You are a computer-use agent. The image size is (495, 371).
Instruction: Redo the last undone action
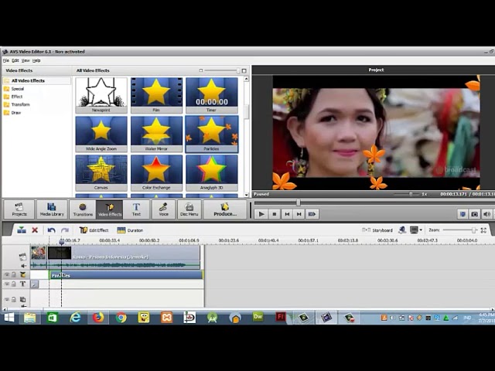point(65,230)
